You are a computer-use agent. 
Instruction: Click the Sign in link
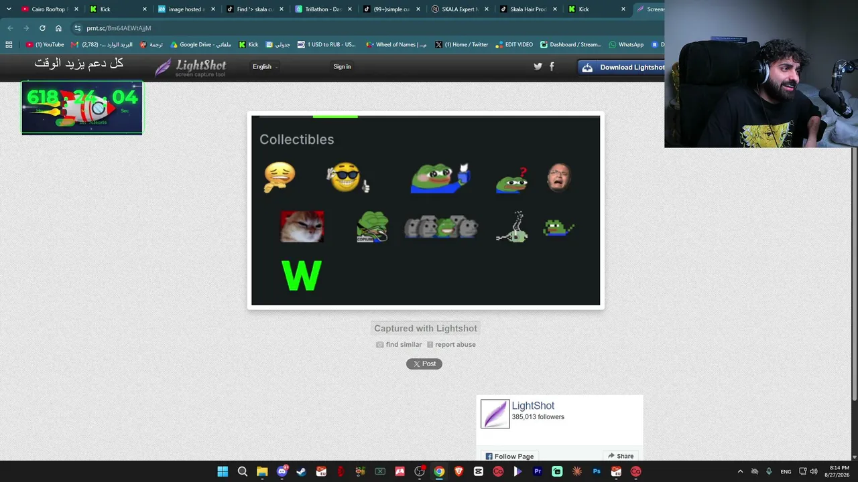click(342, 66)
